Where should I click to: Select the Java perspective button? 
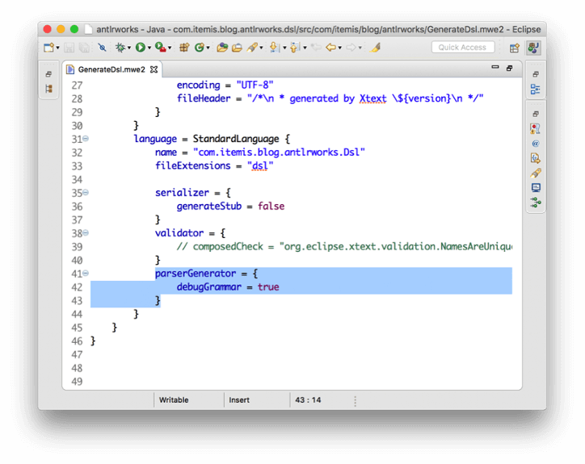coord(533,48)
